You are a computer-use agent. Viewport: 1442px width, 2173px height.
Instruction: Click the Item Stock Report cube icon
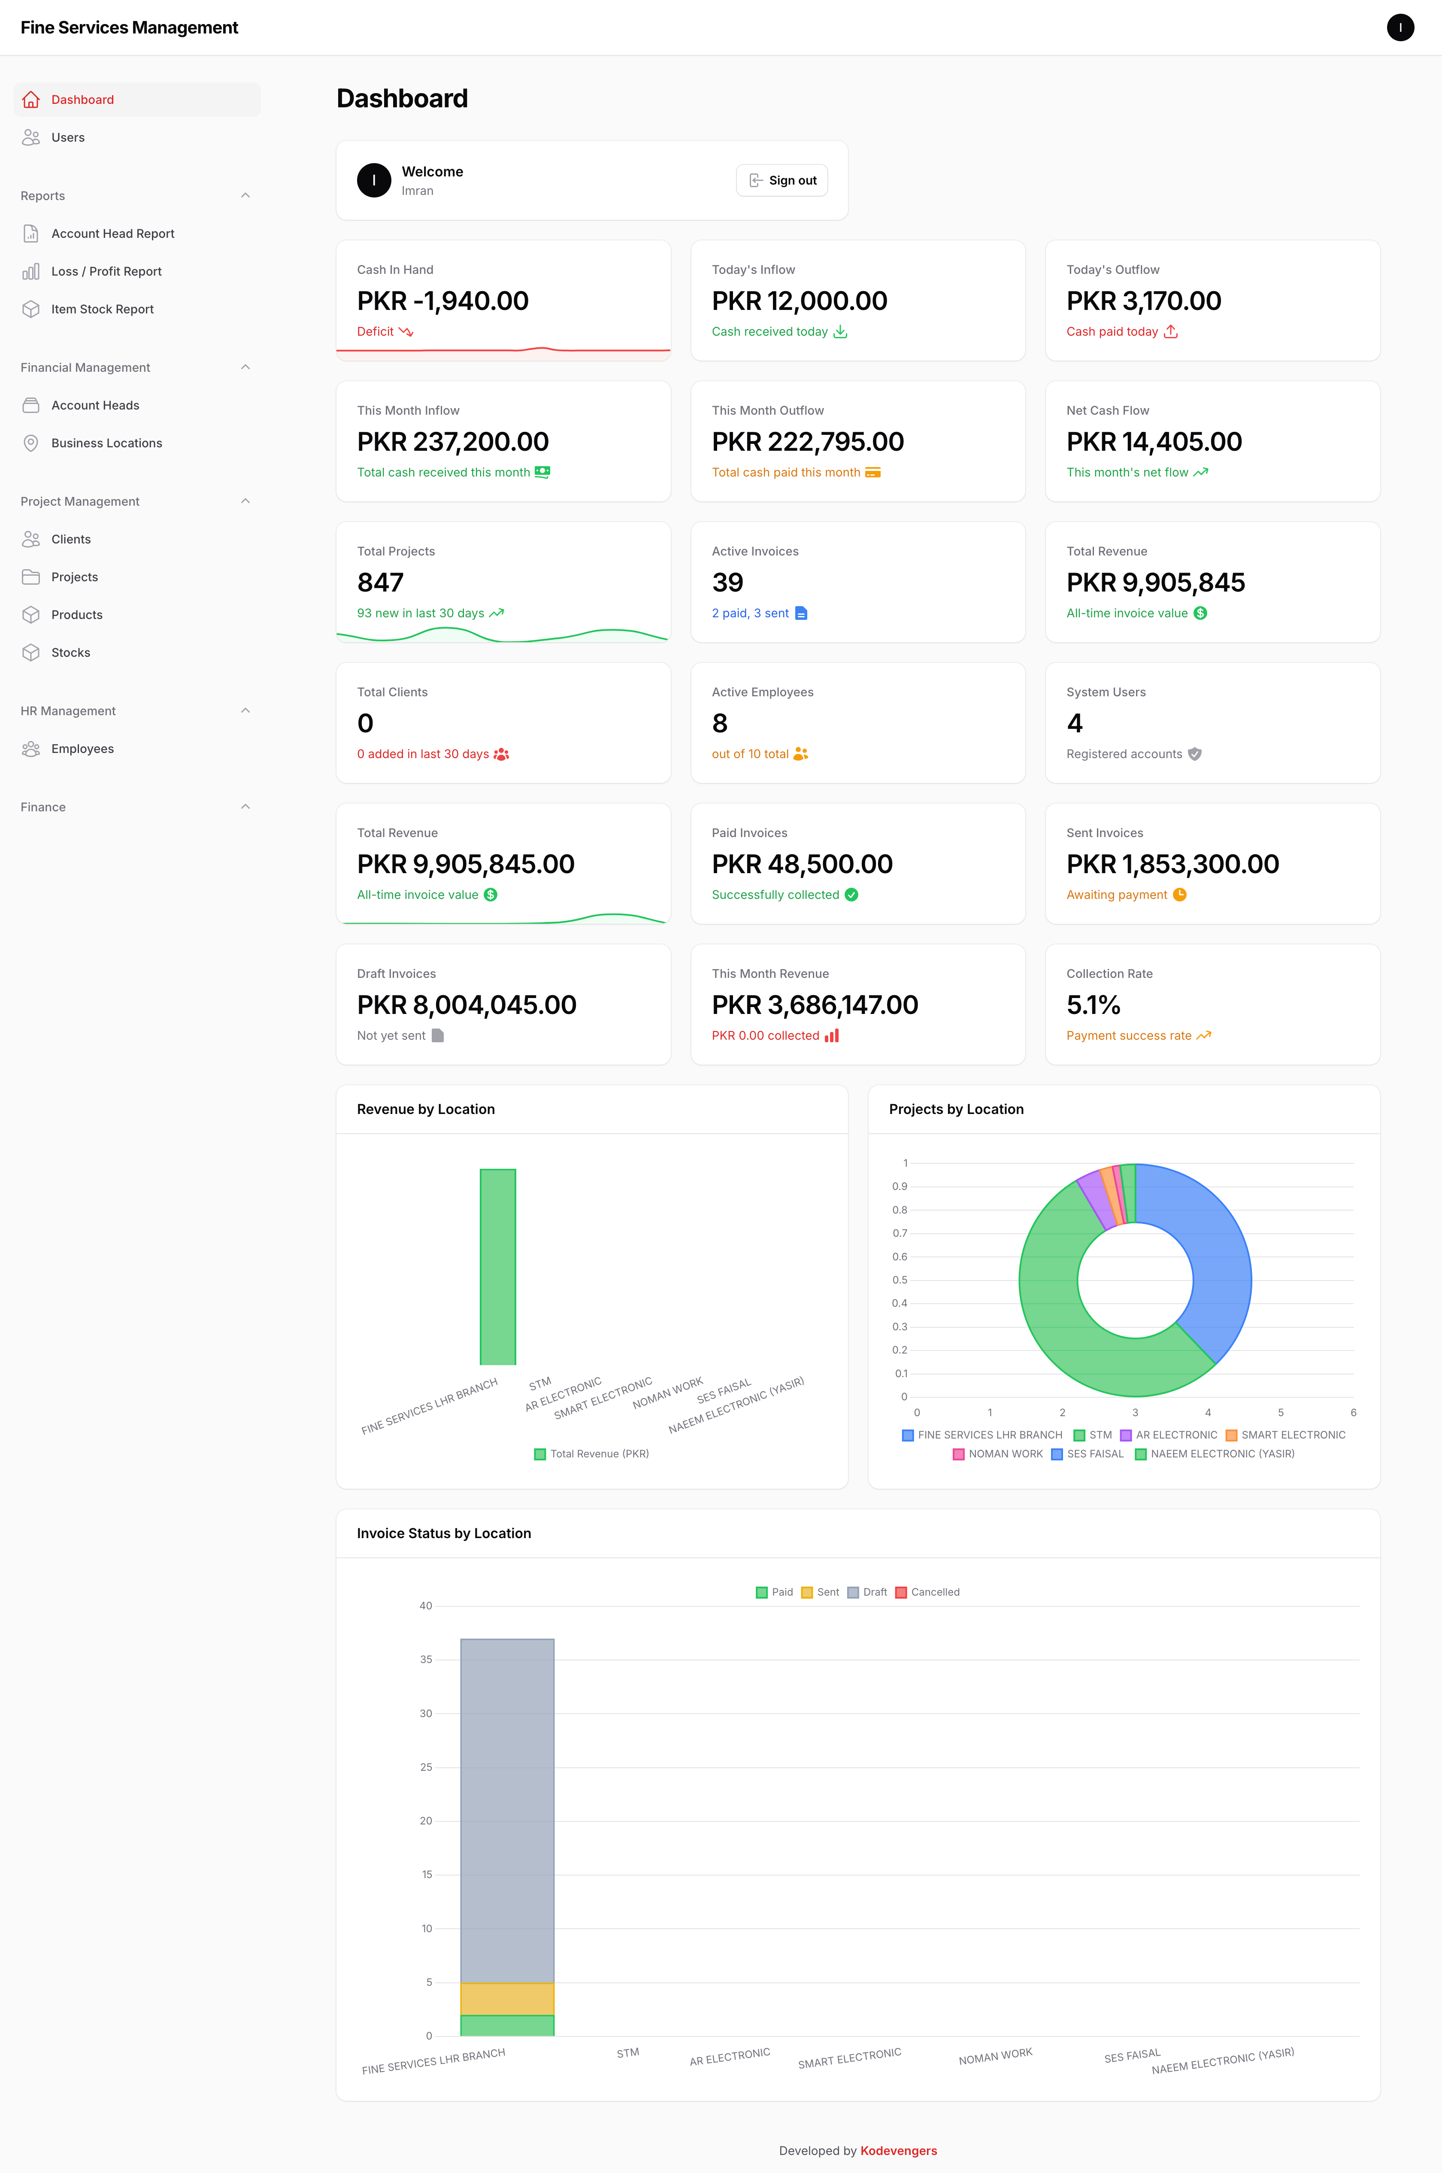tap(30, 309)
